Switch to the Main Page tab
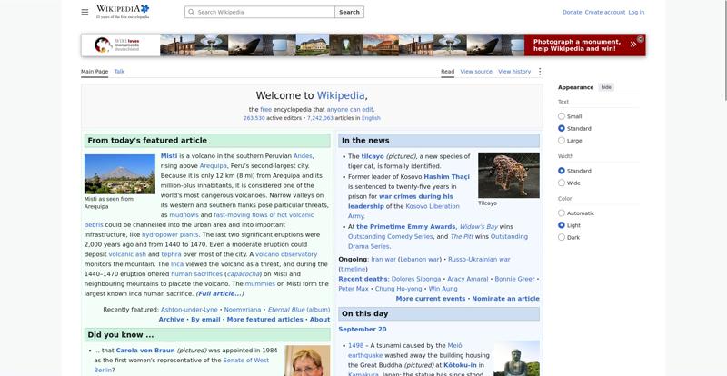 click(95, 72)
